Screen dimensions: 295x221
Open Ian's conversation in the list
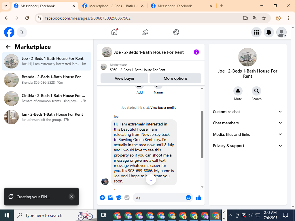[x=47, y=117]
